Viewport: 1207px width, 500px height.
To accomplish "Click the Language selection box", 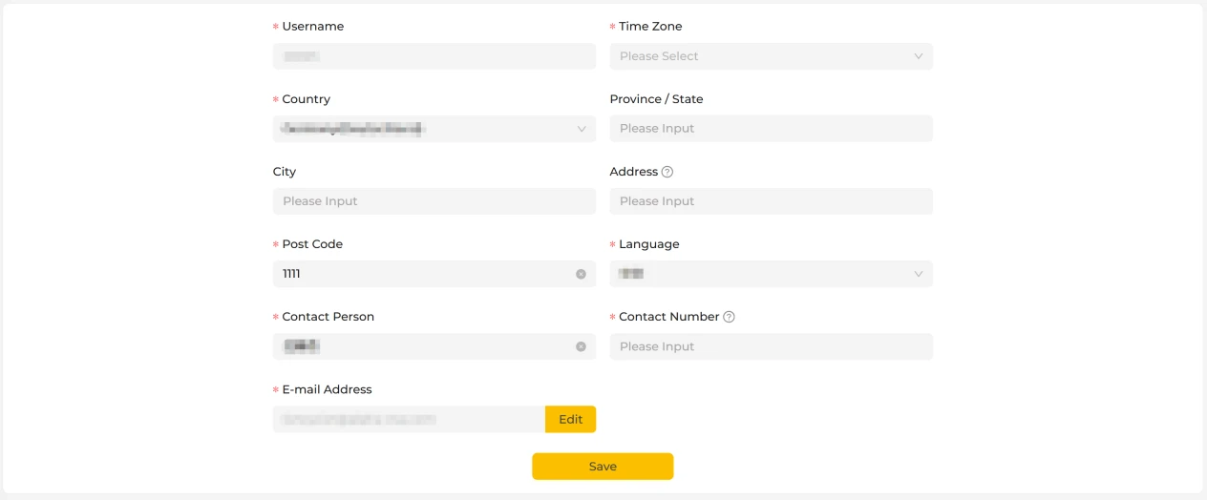I will (x=772, y=274).
